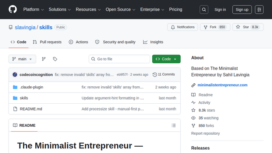Click .claude-plugin row commit message
The width and height of the screenshot is (272, 153).
pos(113,87)
